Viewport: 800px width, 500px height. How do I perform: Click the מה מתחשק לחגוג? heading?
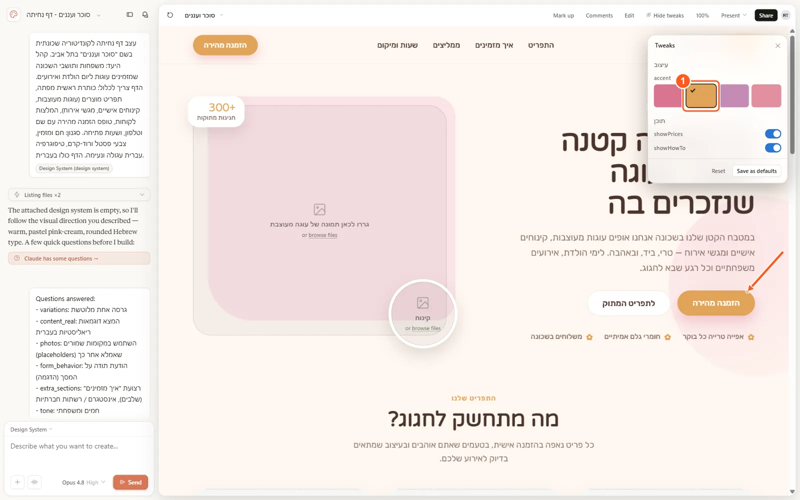(x=473, y=419)
